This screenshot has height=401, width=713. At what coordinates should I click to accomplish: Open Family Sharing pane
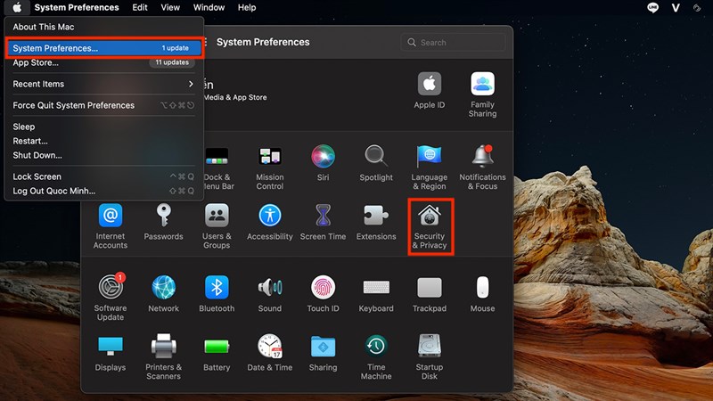coord(482,94)
